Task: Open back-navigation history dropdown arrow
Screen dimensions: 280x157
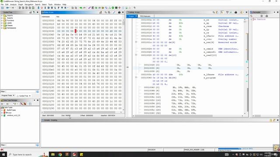Action: 10,8
